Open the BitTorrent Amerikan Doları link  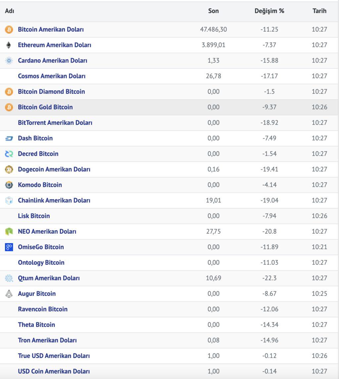(55, 123)
